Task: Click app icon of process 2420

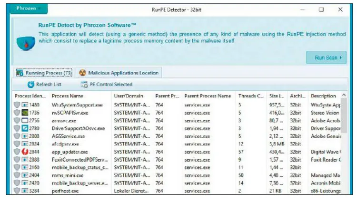Action: click(25, 183)
